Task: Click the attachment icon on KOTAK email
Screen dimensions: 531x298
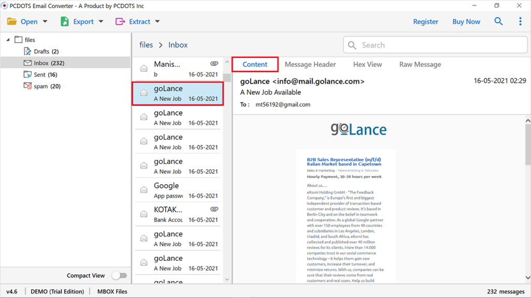Action: click(x=214, y=208)
